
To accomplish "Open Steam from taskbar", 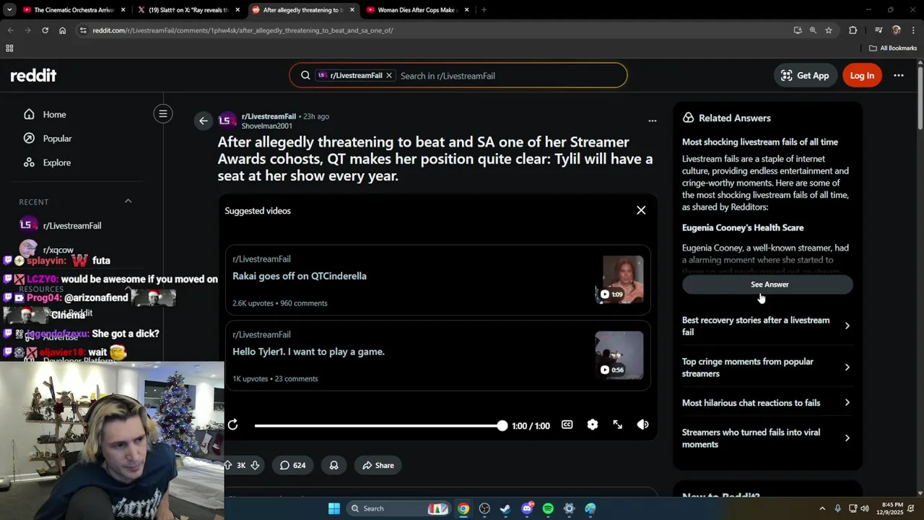I will (505, 508).
